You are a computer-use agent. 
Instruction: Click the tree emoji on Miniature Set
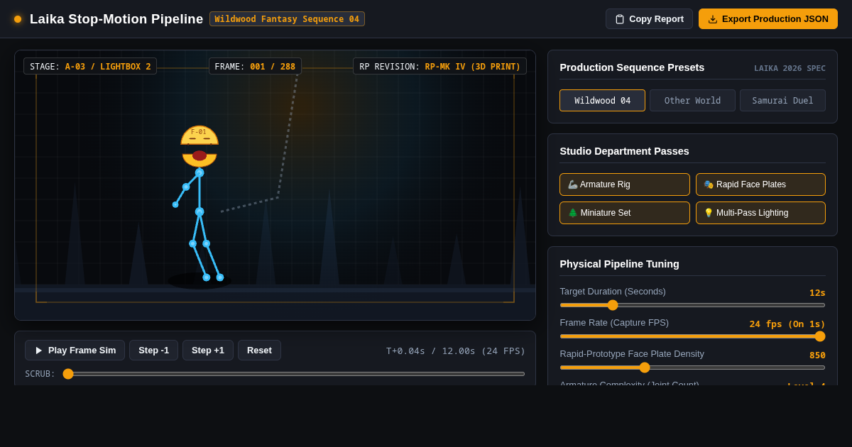[x=573, y=213]
